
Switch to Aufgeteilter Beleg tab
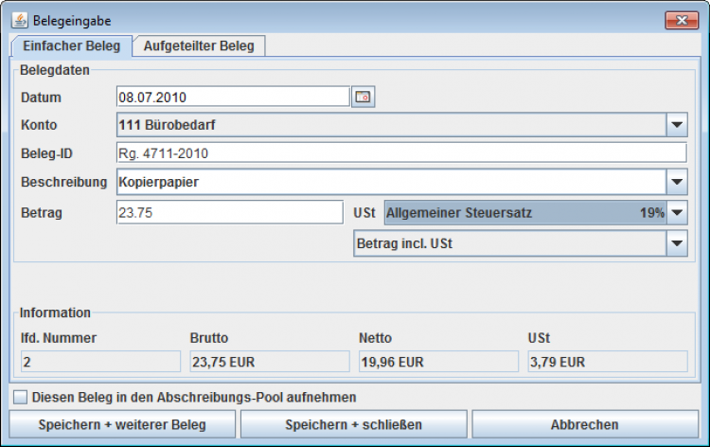tap(199, 45)
